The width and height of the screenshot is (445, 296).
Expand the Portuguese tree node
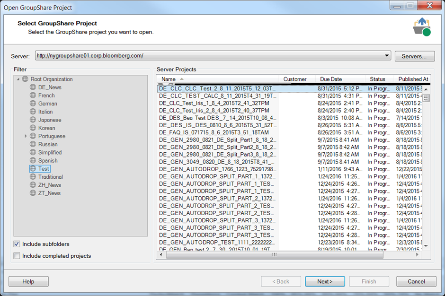[26, 136]
